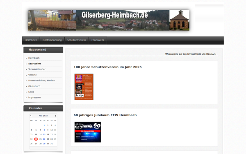Click calendar day 31
Screen dimensions: 246x154
tap(52, 144)
